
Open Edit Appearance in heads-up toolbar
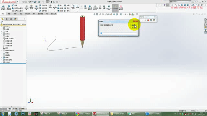(130, 14)
